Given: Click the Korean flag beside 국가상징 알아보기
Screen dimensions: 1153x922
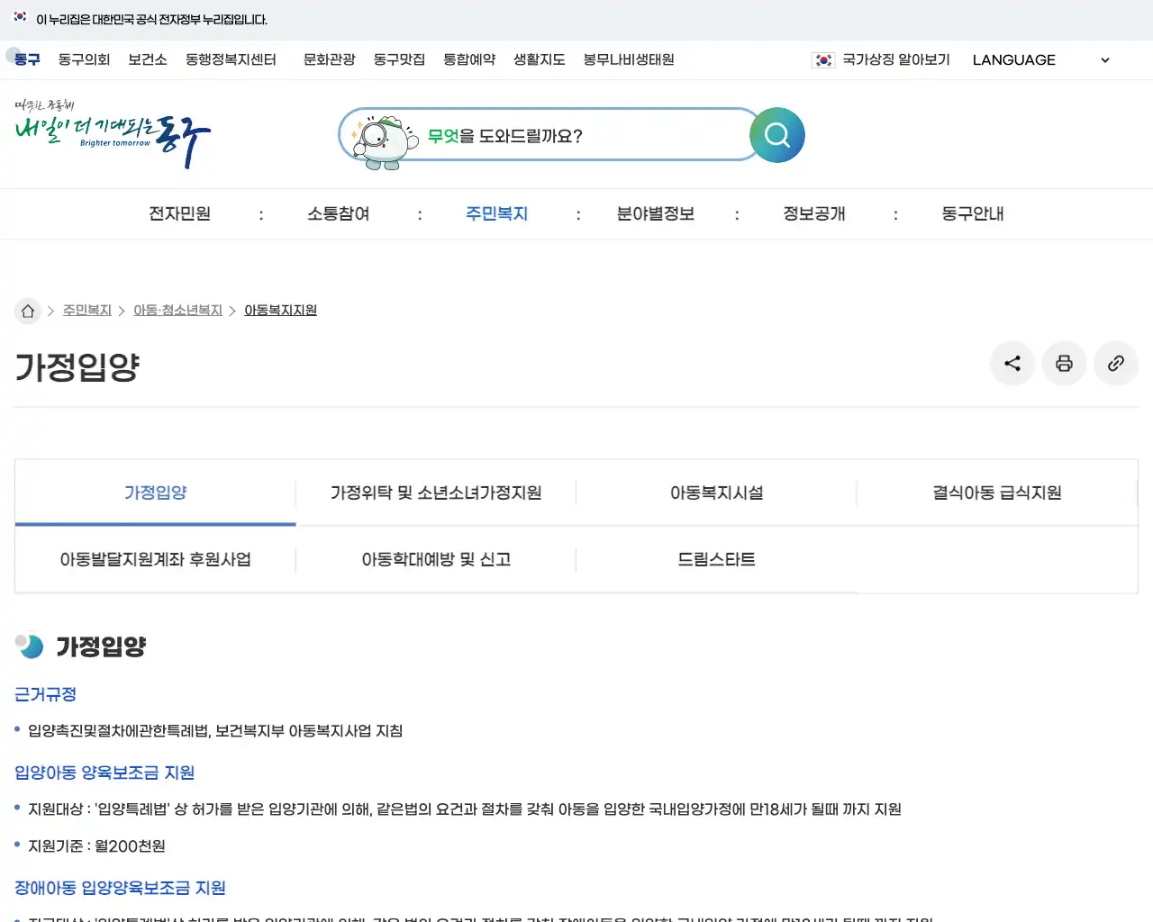Looking at the screenshot, I should click(822, 59).
